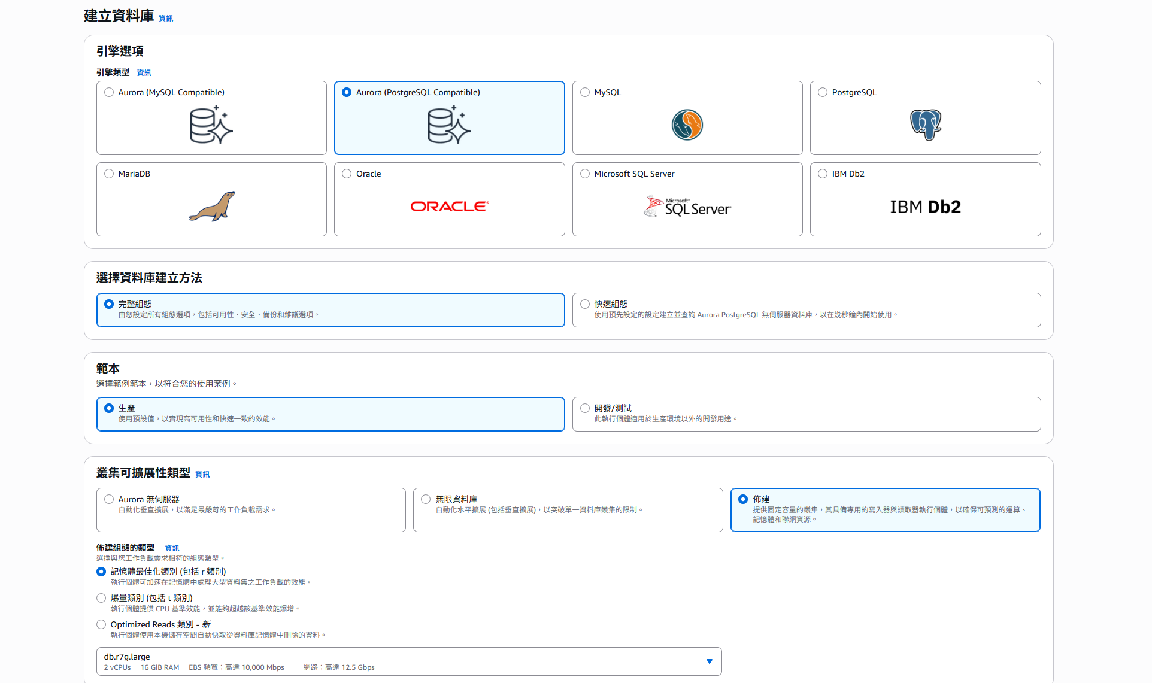Select Aurora (PostgreSQL Compatible) radio button
Image resolution: width=1152 pixels, height=683 pixels.
click(347, 92)
